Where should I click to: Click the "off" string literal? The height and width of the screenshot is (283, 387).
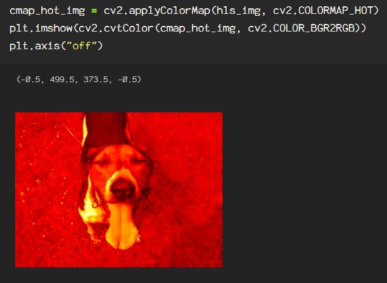82,46
